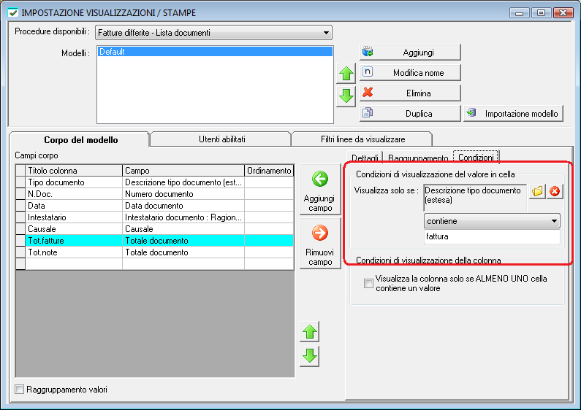Click Modifica nome button
This screenshot has height=410, width=581.
click(x=410, y=72)
